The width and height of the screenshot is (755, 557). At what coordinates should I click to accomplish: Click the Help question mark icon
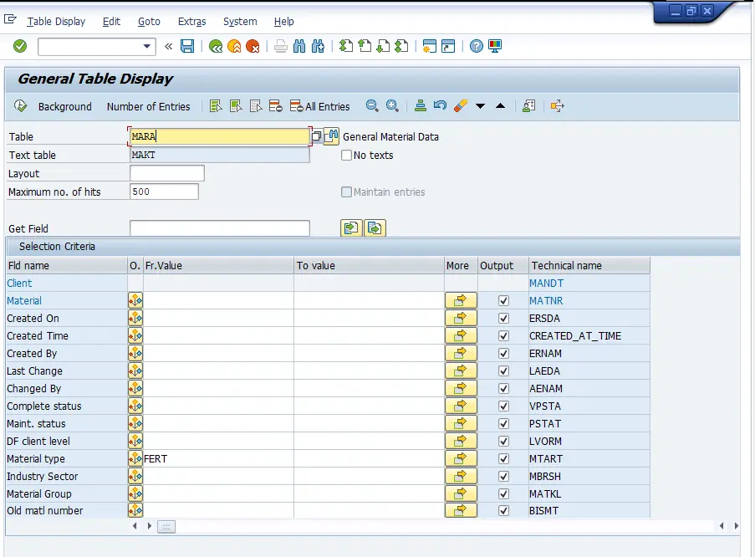click(x=476, y=46)
